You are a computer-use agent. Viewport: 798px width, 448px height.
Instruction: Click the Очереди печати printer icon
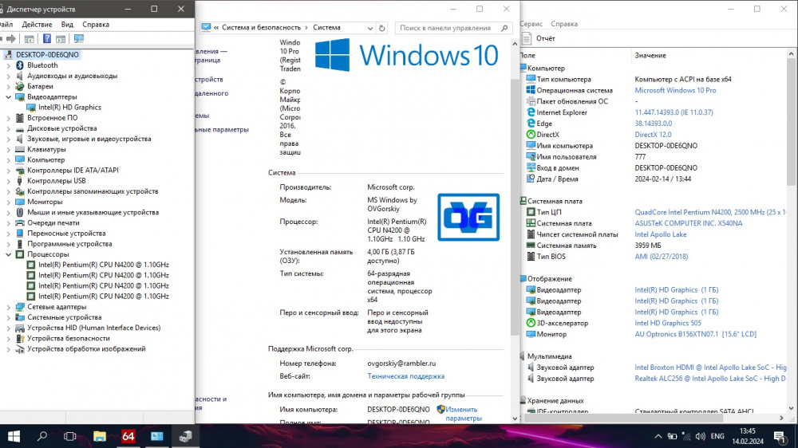tap(20, 222)
